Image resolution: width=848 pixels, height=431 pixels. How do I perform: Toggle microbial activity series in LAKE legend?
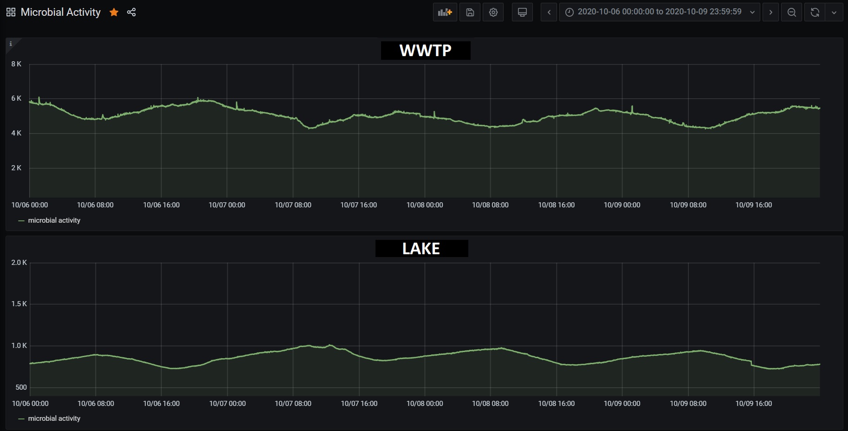(54, 418)
